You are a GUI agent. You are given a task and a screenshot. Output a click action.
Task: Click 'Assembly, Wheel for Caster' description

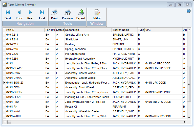(x=82, y=111)
